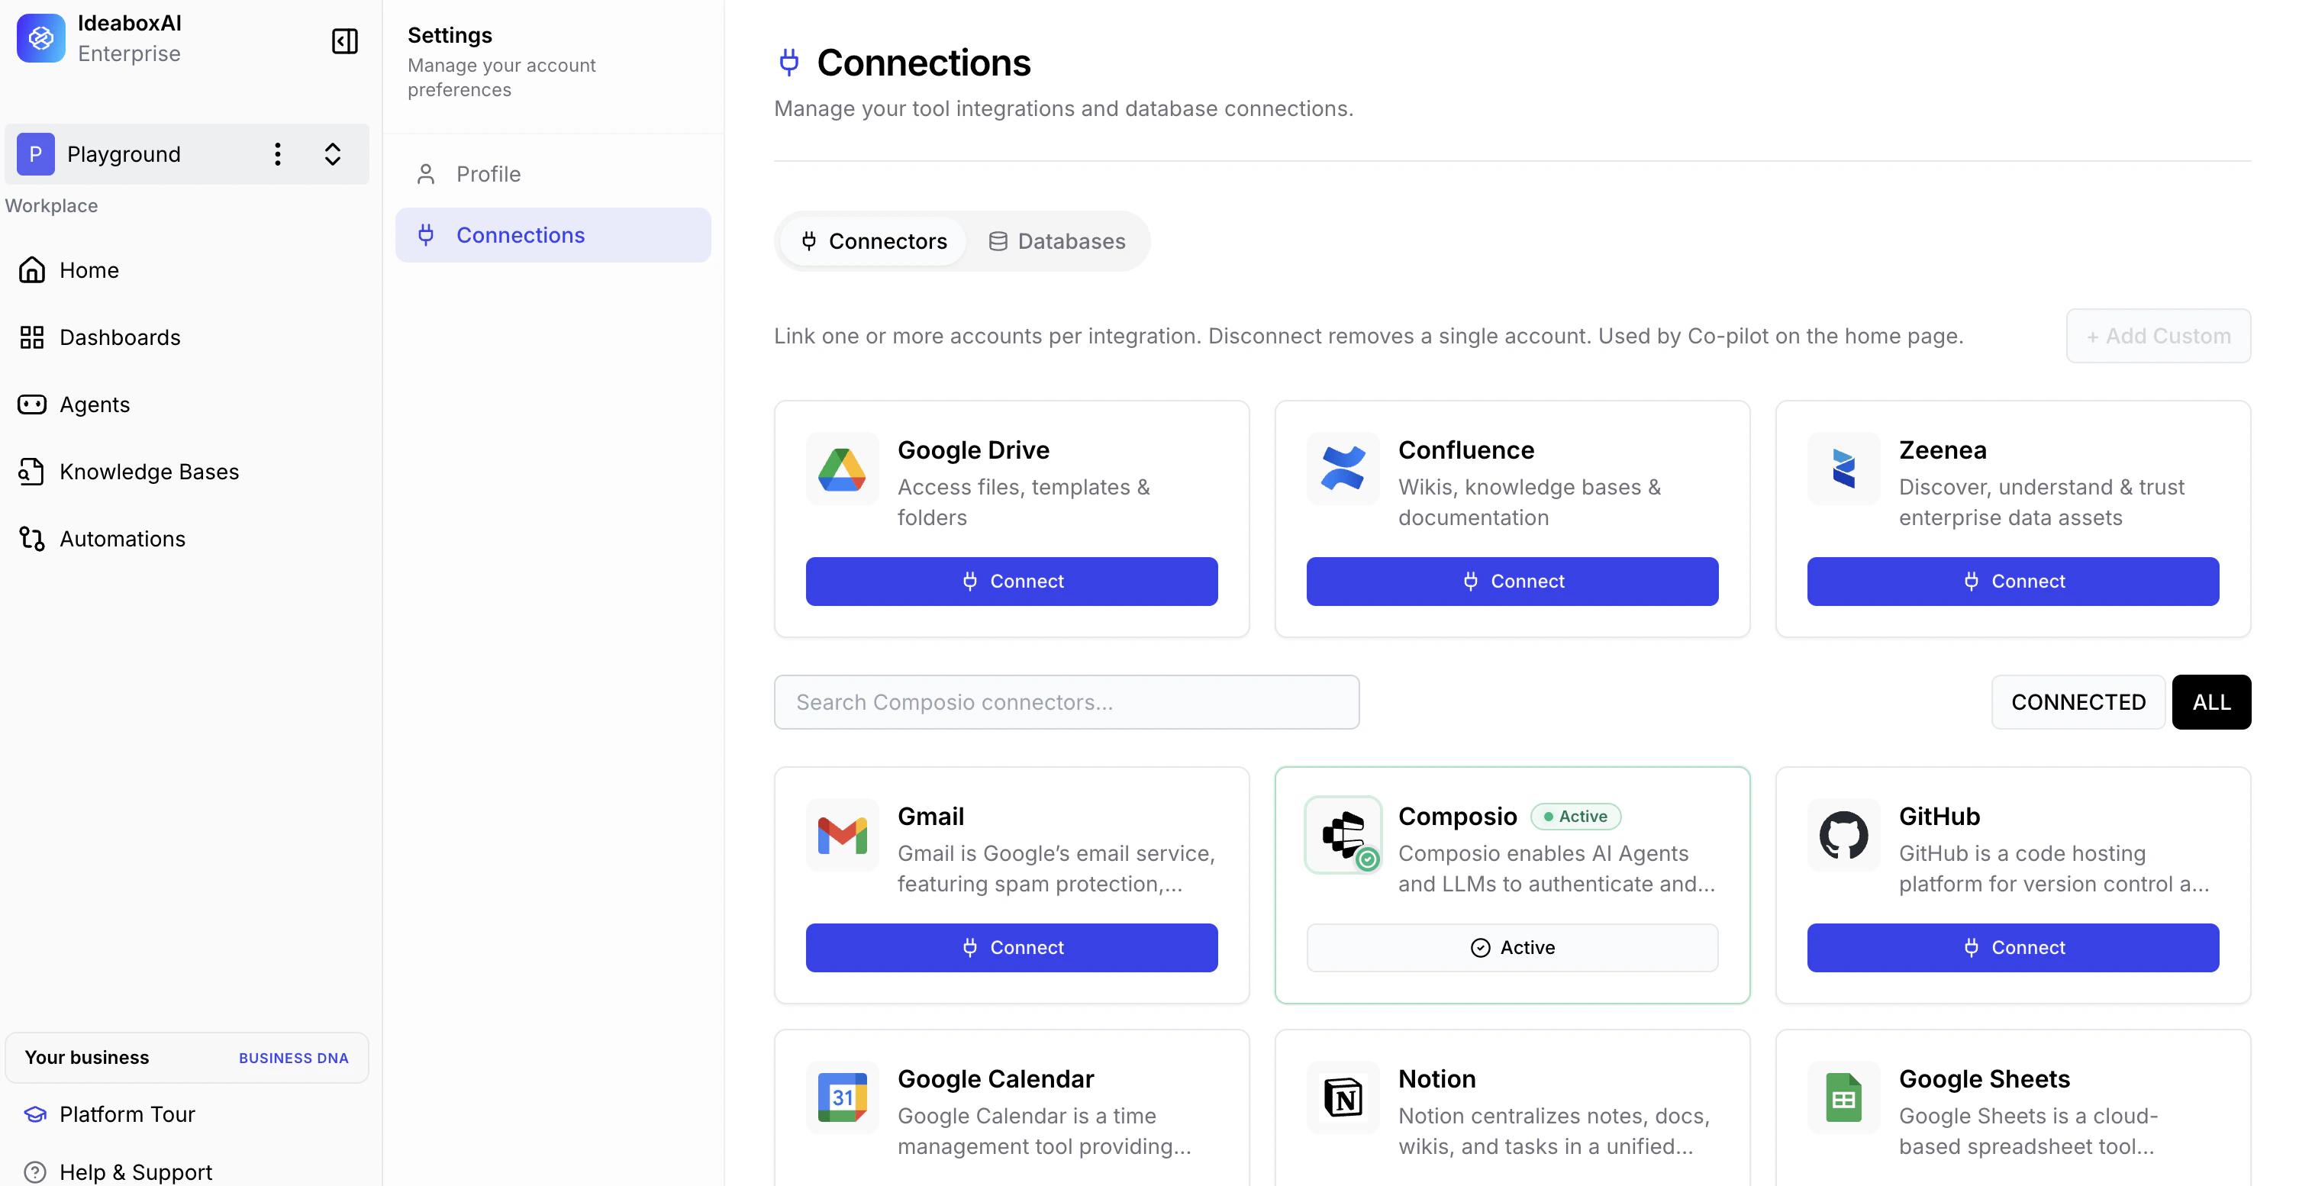The height and width of the screenshot is (1186, 2299).
Task: Connect Gmail
Action: pyautogui.click(x=1011, y=948)
